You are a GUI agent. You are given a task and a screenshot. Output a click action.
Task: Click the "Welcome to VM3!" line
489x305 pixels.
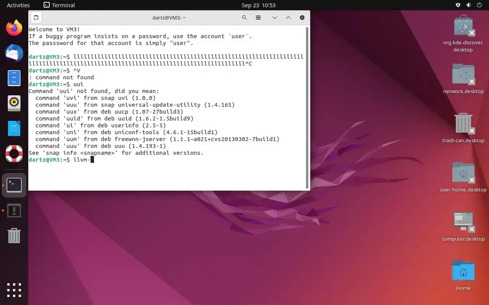click(x=54, y=29)
